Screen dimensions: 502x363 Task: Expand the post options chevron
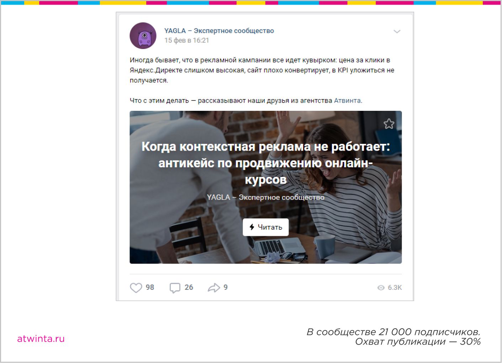point(397,31)
